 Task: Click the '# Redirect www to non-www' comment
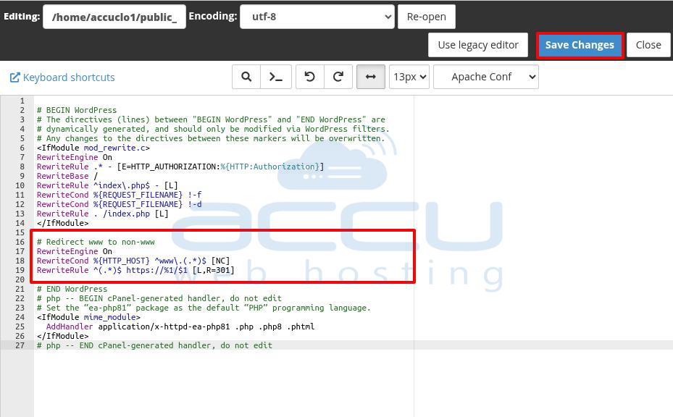coord(96,242)
